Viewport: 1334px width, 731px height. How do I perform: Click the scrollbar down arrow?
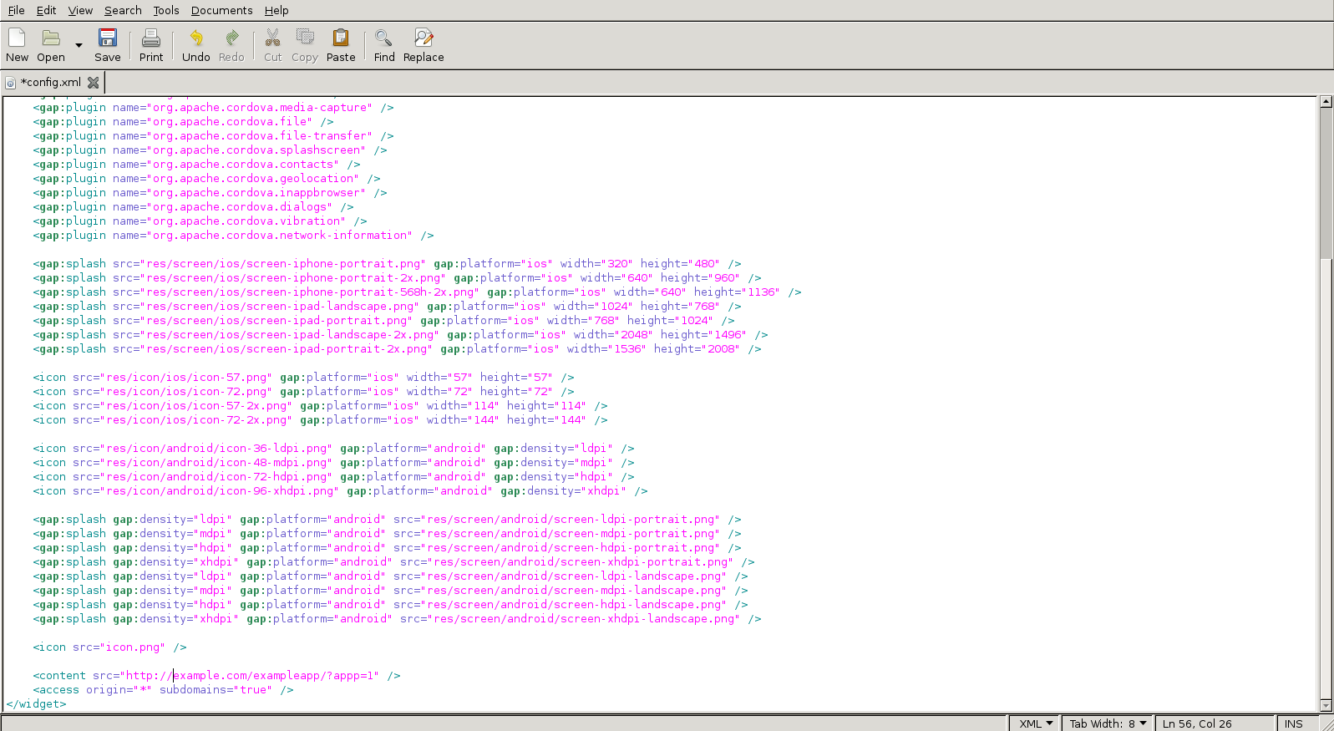tap(1326, 705)
